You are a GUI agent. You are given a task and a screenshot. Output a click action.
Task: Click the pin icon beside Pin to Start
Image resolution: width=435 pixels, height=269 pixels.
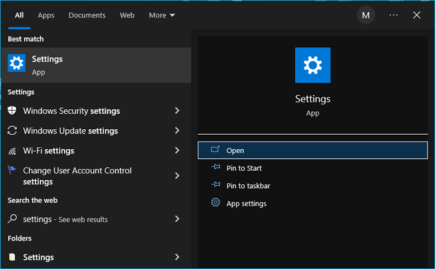coord(216,167)
